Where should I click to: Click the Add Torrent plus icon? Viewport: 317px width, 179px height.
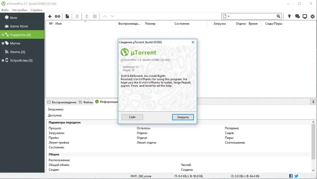click(x=50, y=16)
